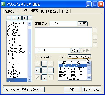Click the center dash cursor button
The height and width of the screenshot is (95, 105).
(44, 71)
